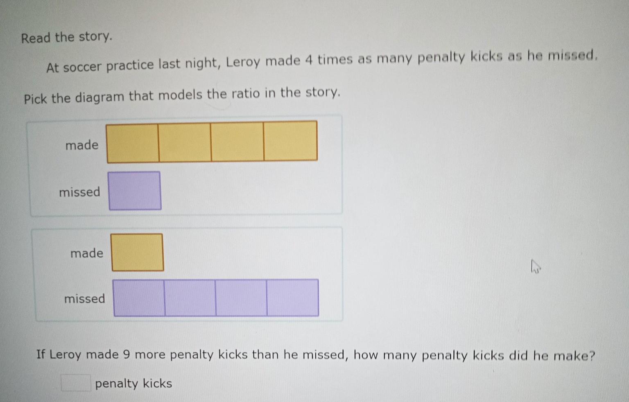
Task: Click the 'made' label in the top diagram
Action: point(82,145)
